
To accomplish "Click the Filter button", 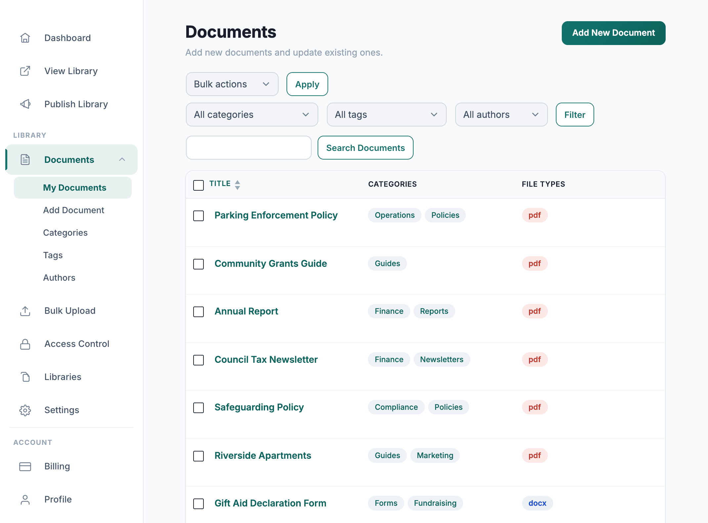I will tap(575, 115).
